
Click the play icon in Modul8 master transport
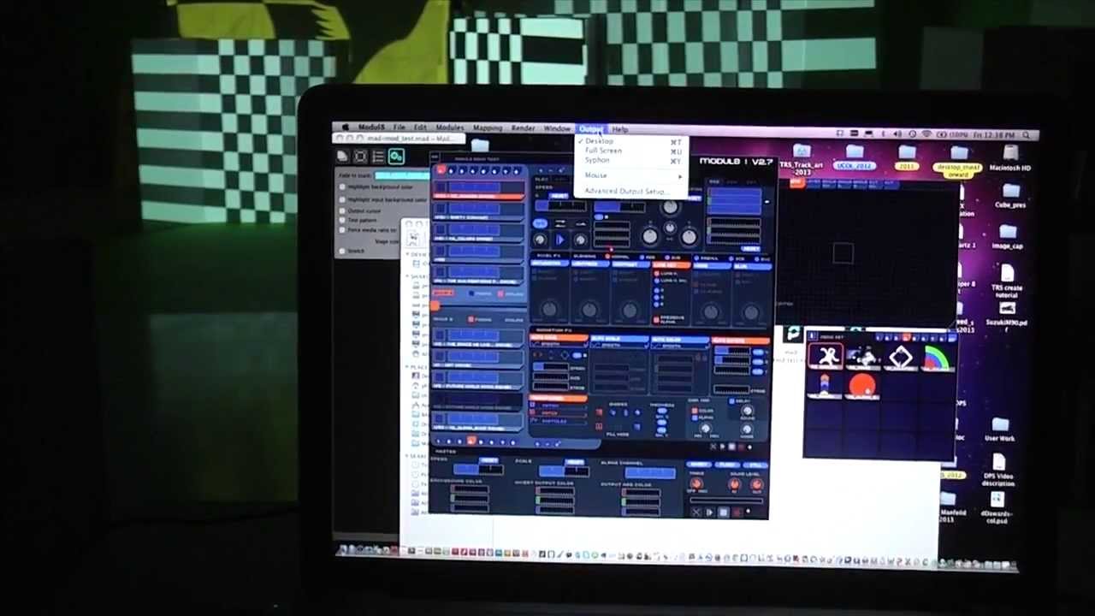[709, 512]
